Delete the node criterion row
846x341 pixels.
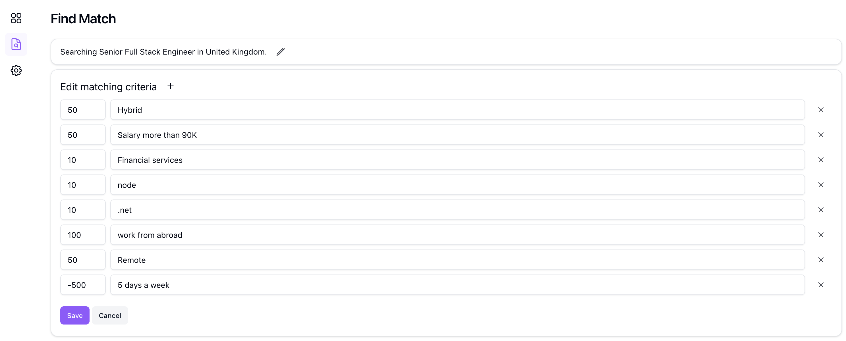tap(821, 185)
